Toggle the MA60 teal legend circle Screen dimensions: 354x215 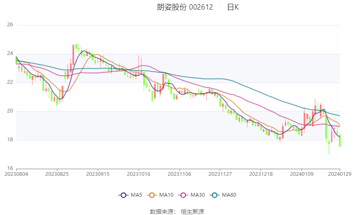click(214, 195)
